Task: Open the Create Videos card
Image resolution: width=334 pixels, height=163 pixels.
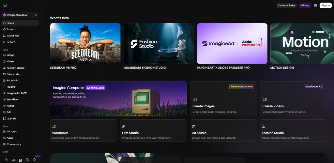Action: pos(293,99)
